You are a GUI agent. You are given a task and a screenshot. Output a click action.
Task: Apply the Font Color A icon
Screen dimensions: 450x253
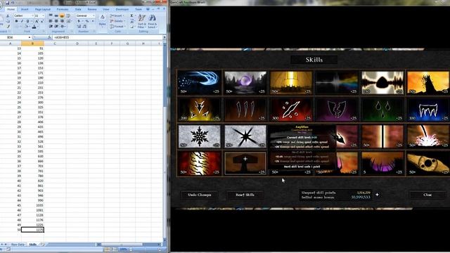tap(34, 27)
